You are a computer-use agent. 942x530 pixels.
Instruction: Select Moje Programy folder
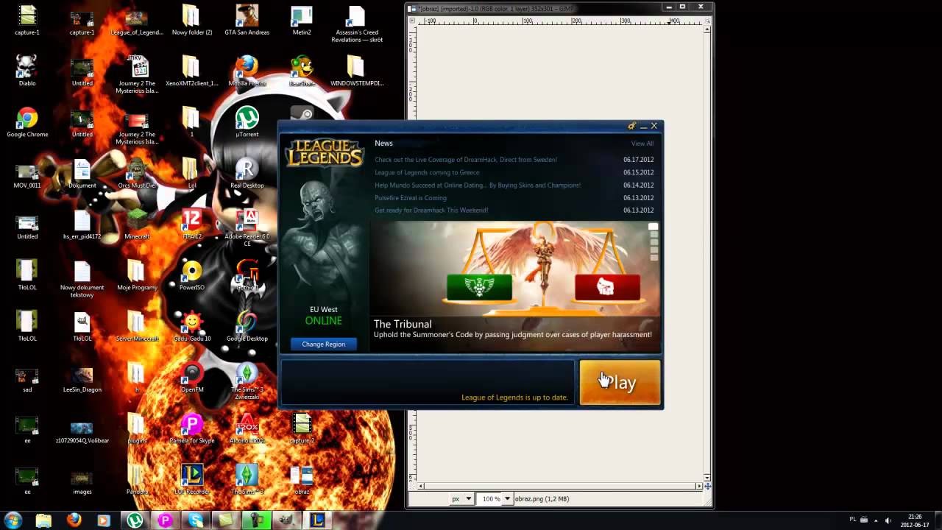(x=137, y=275)
